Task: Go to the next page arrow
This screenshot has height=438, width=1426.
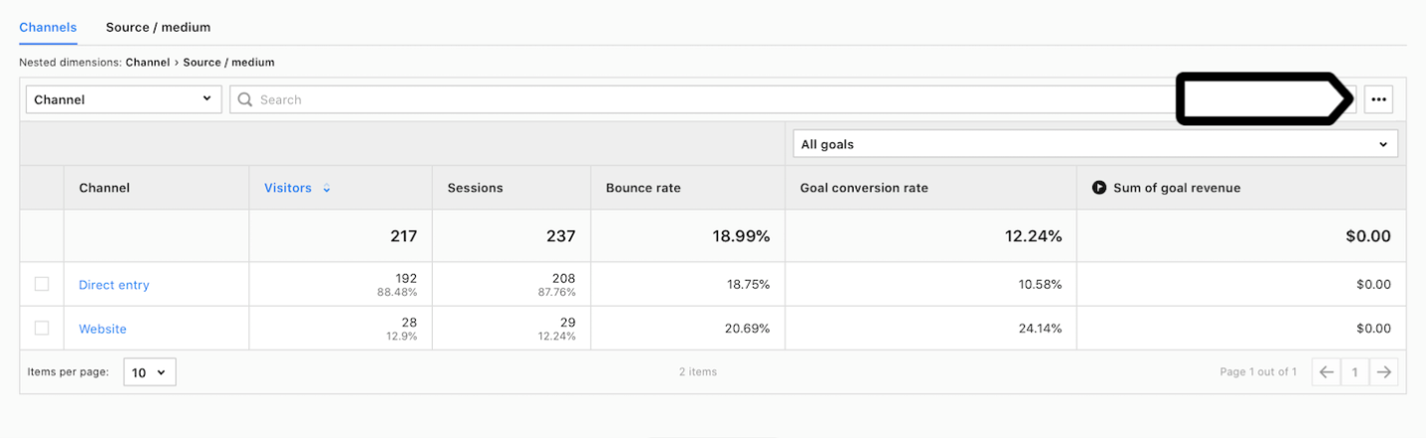Action: (x=1383, y=372)
